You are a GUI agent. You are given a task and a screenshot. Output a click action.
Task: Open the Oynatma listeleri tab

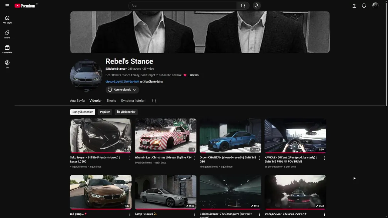pyautogui.click(x=133, y=101)
